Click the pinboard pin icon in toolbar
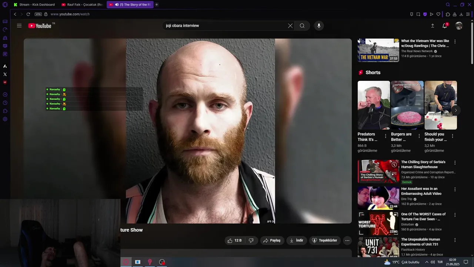Image resolution: width=474 pixels, height=267 pixels. pyautogui.click(x=411, y=14)
